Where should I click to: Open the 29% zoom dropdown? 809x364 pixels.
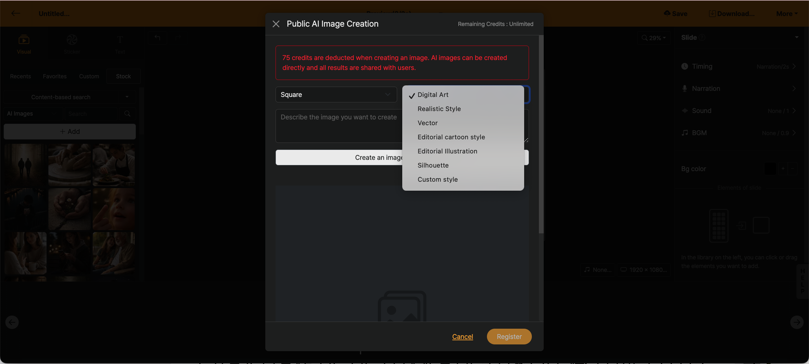click(x=653, y=38)
